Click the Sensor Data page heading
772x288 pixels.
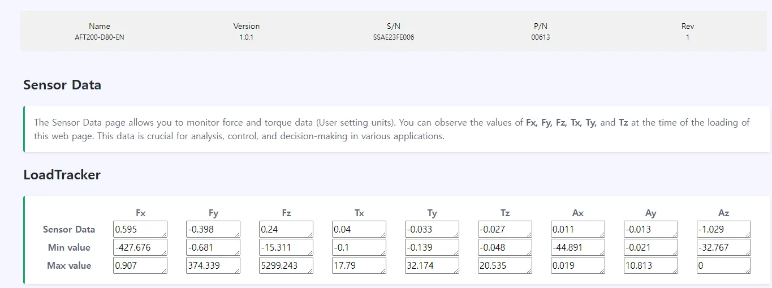(62, 85)
